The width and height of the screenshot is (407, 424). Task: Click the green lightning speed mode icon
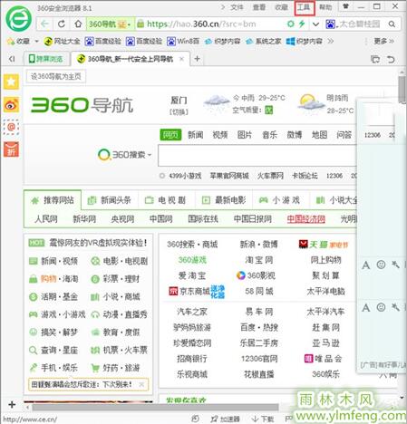click(302, 24)
